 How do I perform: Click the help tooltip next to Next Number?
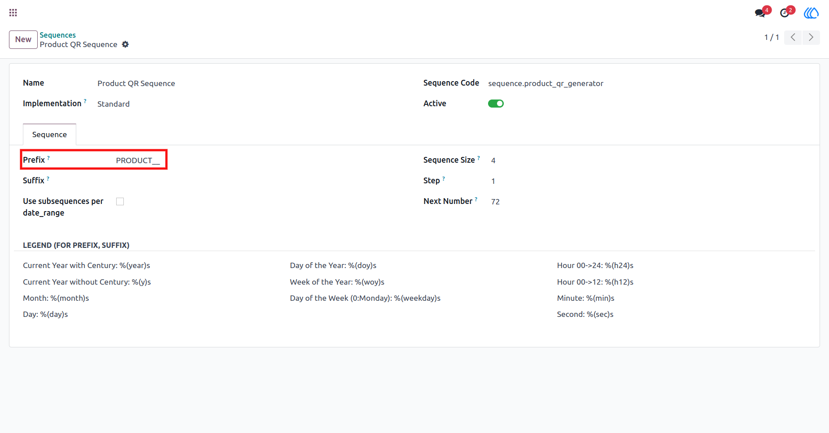476,199
